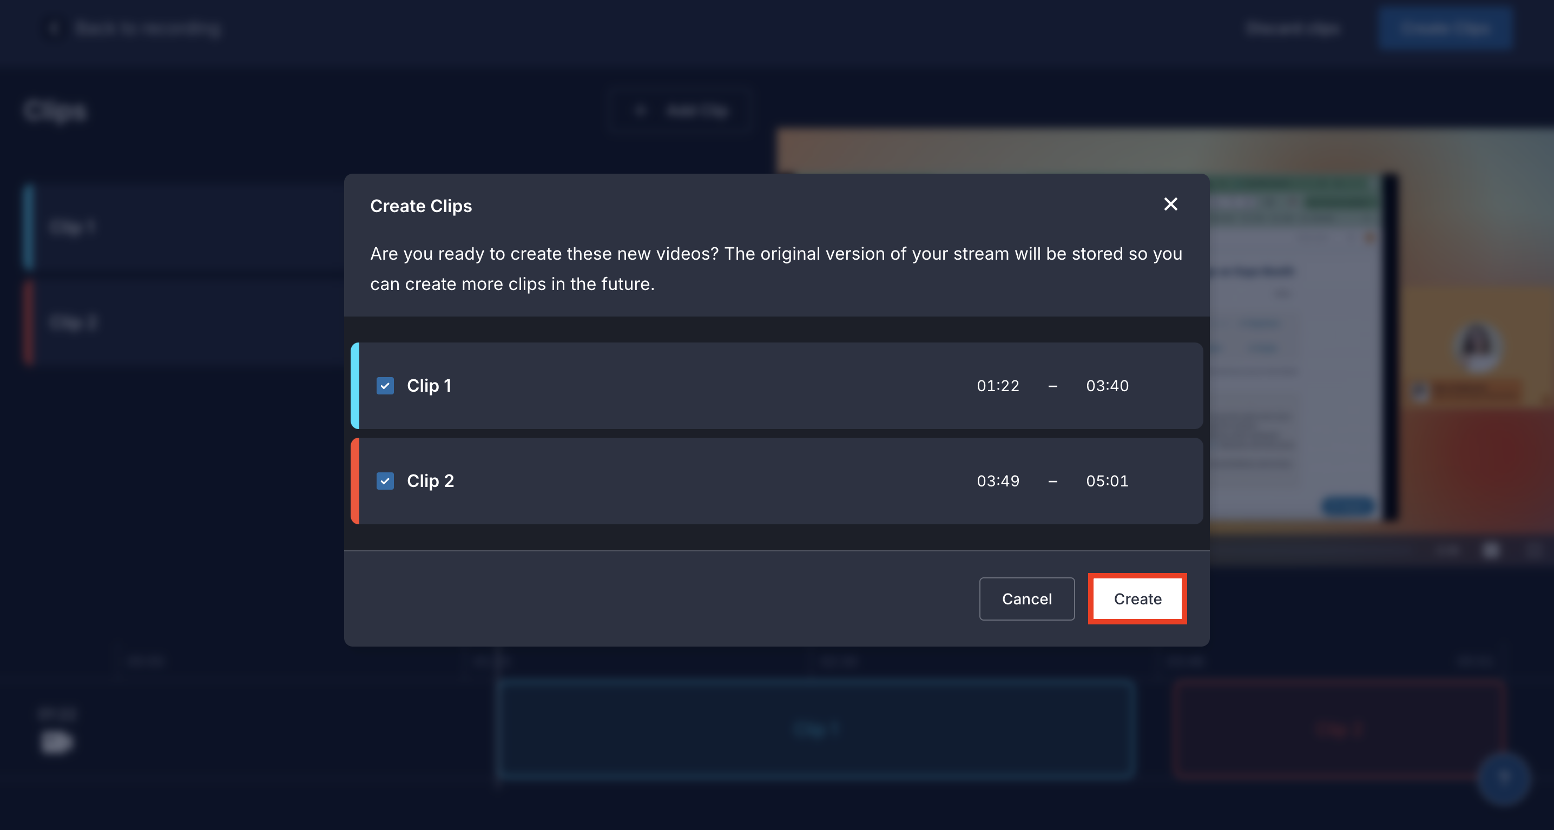The image size is (1554, 830).
Task: Click the Cancel button
Action: [x=1027, y=598]
